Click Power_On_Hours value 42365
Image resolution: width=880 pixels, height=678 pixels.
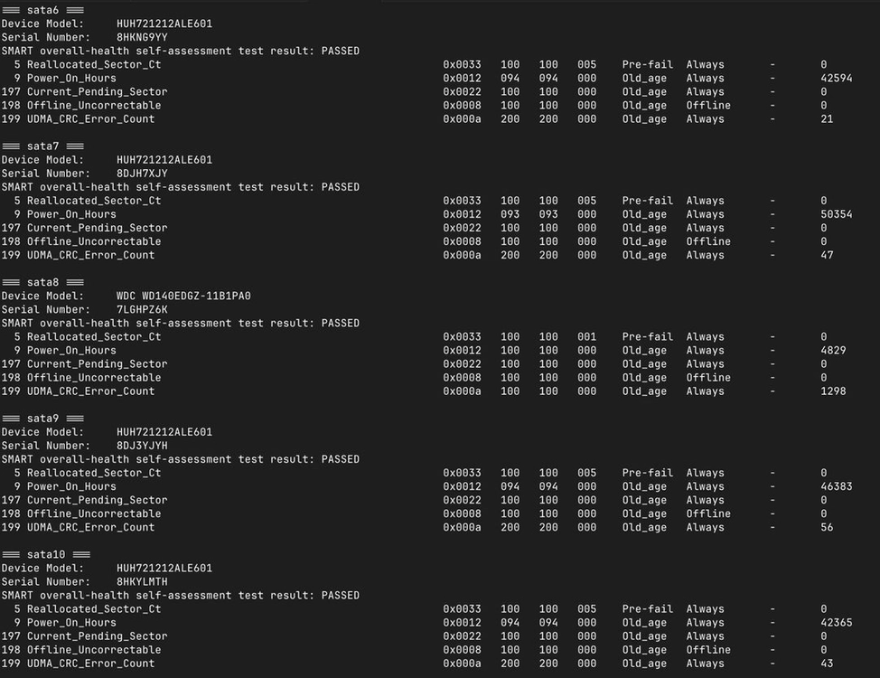(837, 622)
